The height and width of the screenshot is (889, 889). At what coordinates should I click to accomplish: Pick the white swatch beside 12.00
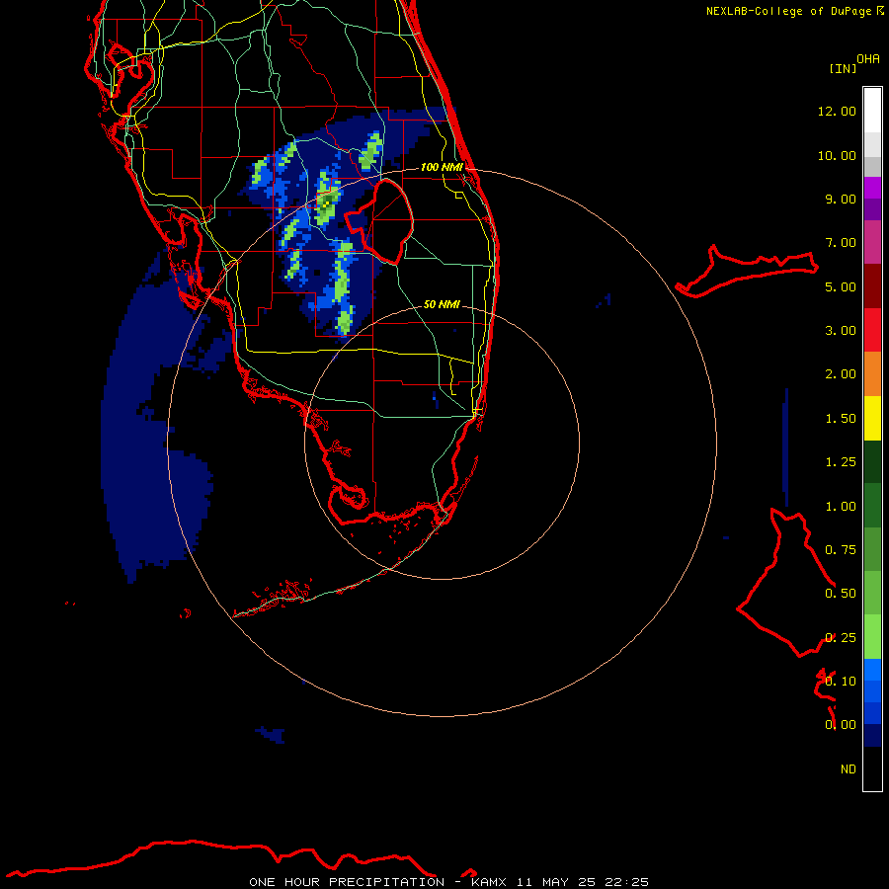pos(872,111)
